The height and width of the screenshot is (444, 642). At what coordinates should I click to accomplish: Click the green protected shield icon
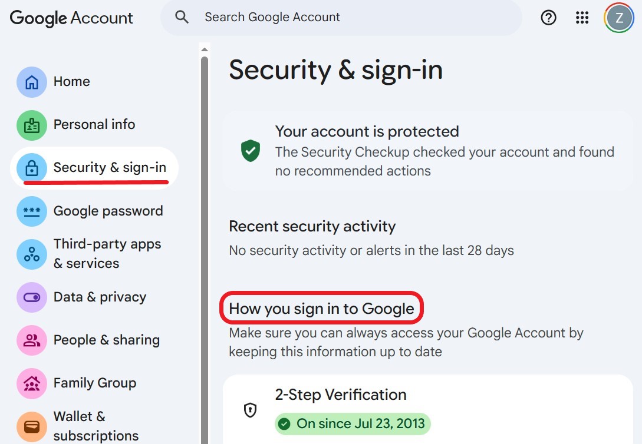point(251,151)
